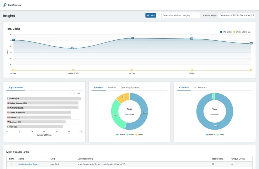The image size is (259, 169).
Task: Click the France flag bar
Action: point(44,98)
